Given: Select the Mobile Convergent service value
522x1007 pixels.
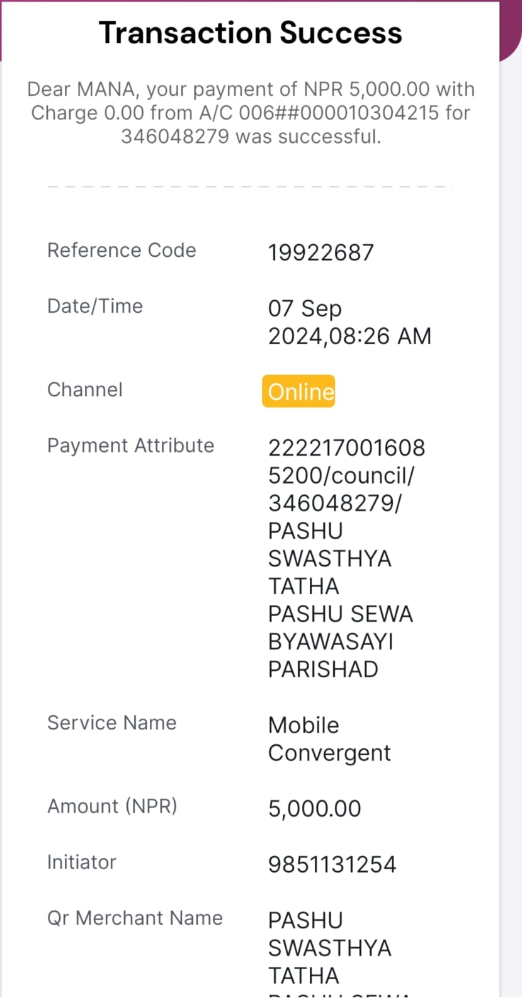Looking at the screenshot, I should click(x=329, y=739).
